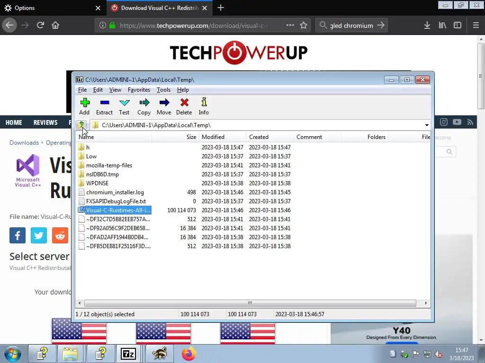The image size is (485, 363).
Task: Select the Low folder
Action: coord(91,156)
